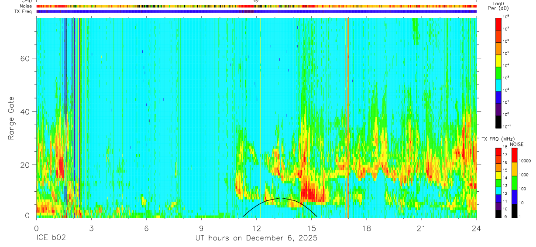
Task: Click the 'Pwr (dB)' colorbar title
Action: (498, 8)
